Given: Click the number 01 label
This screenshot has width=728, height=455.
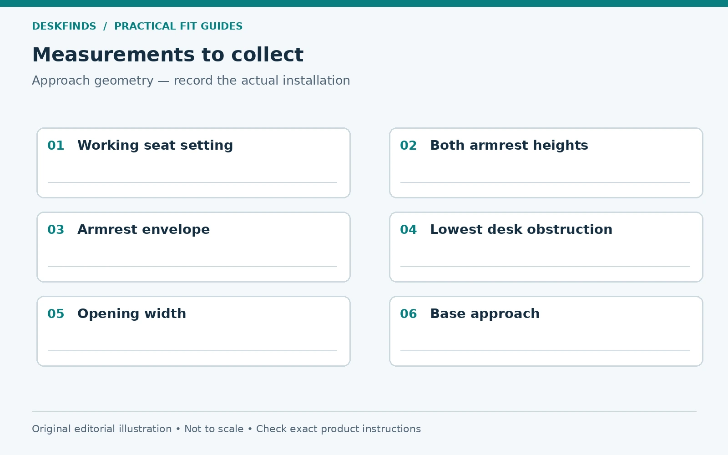Looking at the screenshot, I should point(56,146).
